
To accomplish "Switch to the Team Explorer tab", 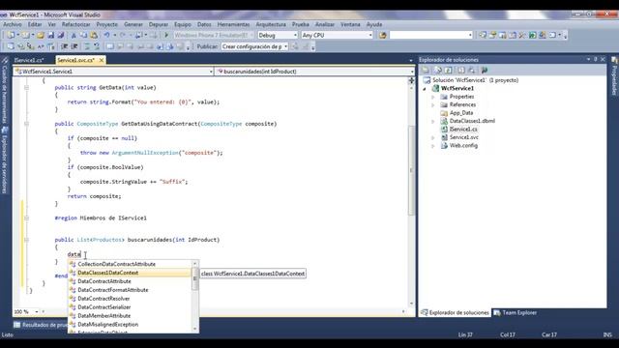I will pos(516,312).
